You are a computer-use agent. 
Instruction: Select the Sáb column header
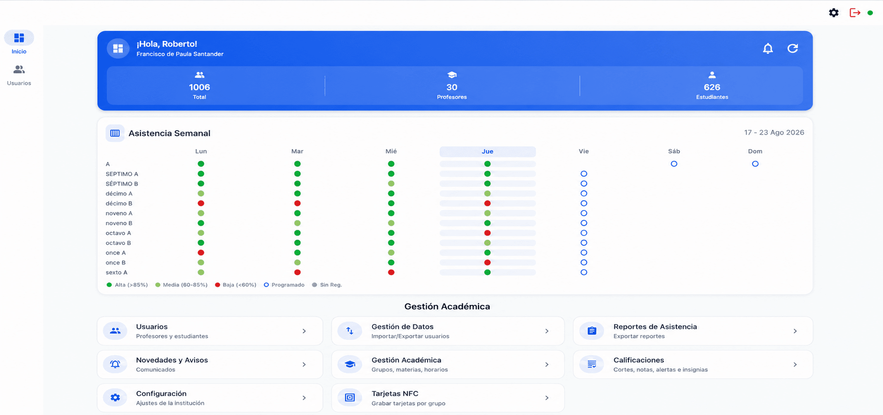pyautogui.click(x=674, y=152)
